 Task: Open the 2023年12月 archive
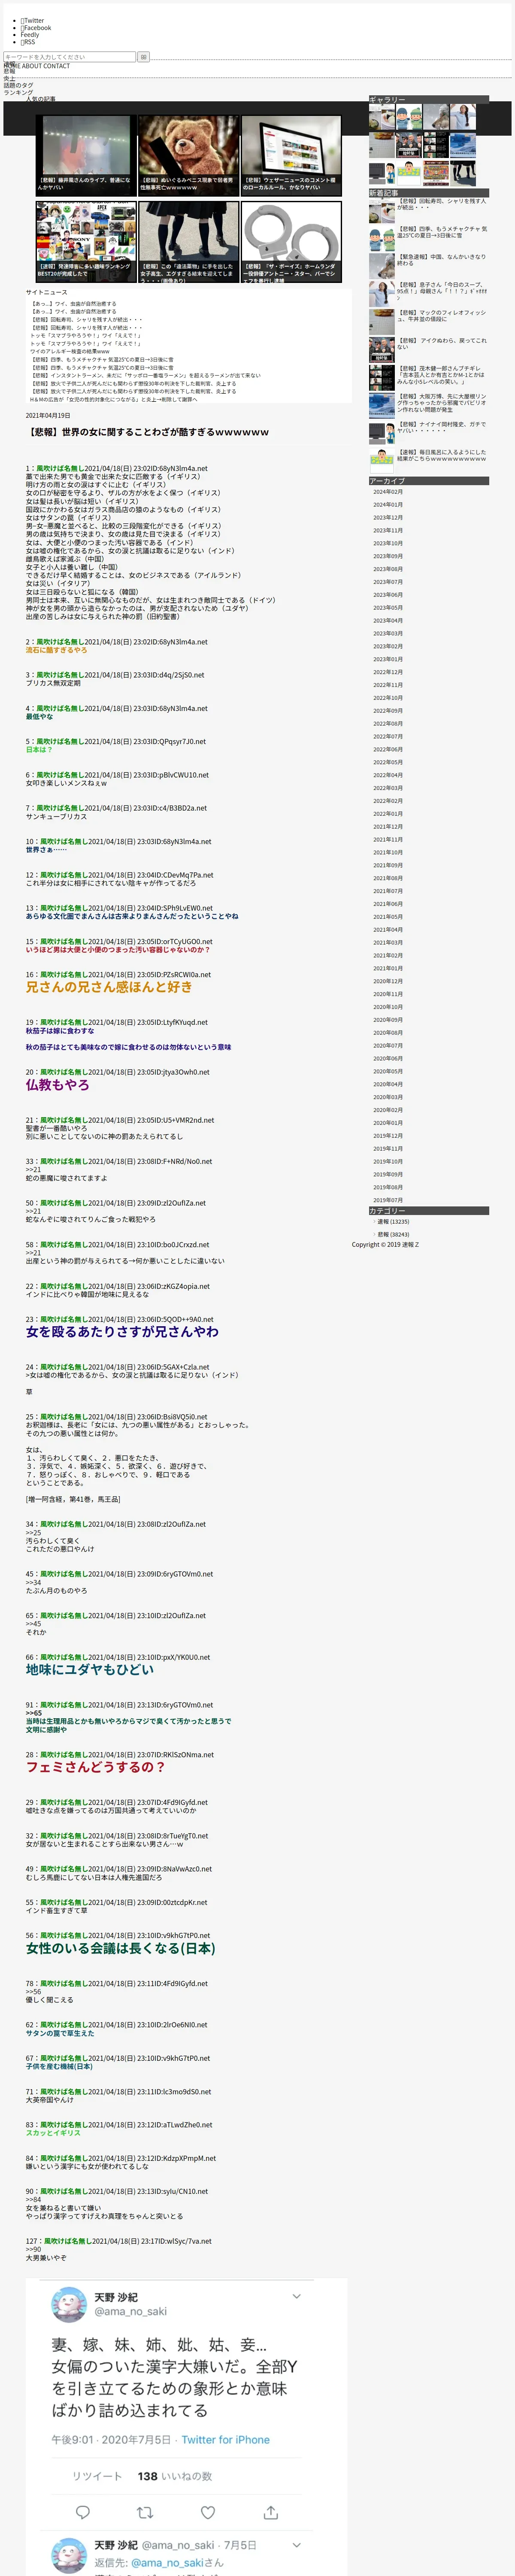[388, 518]
